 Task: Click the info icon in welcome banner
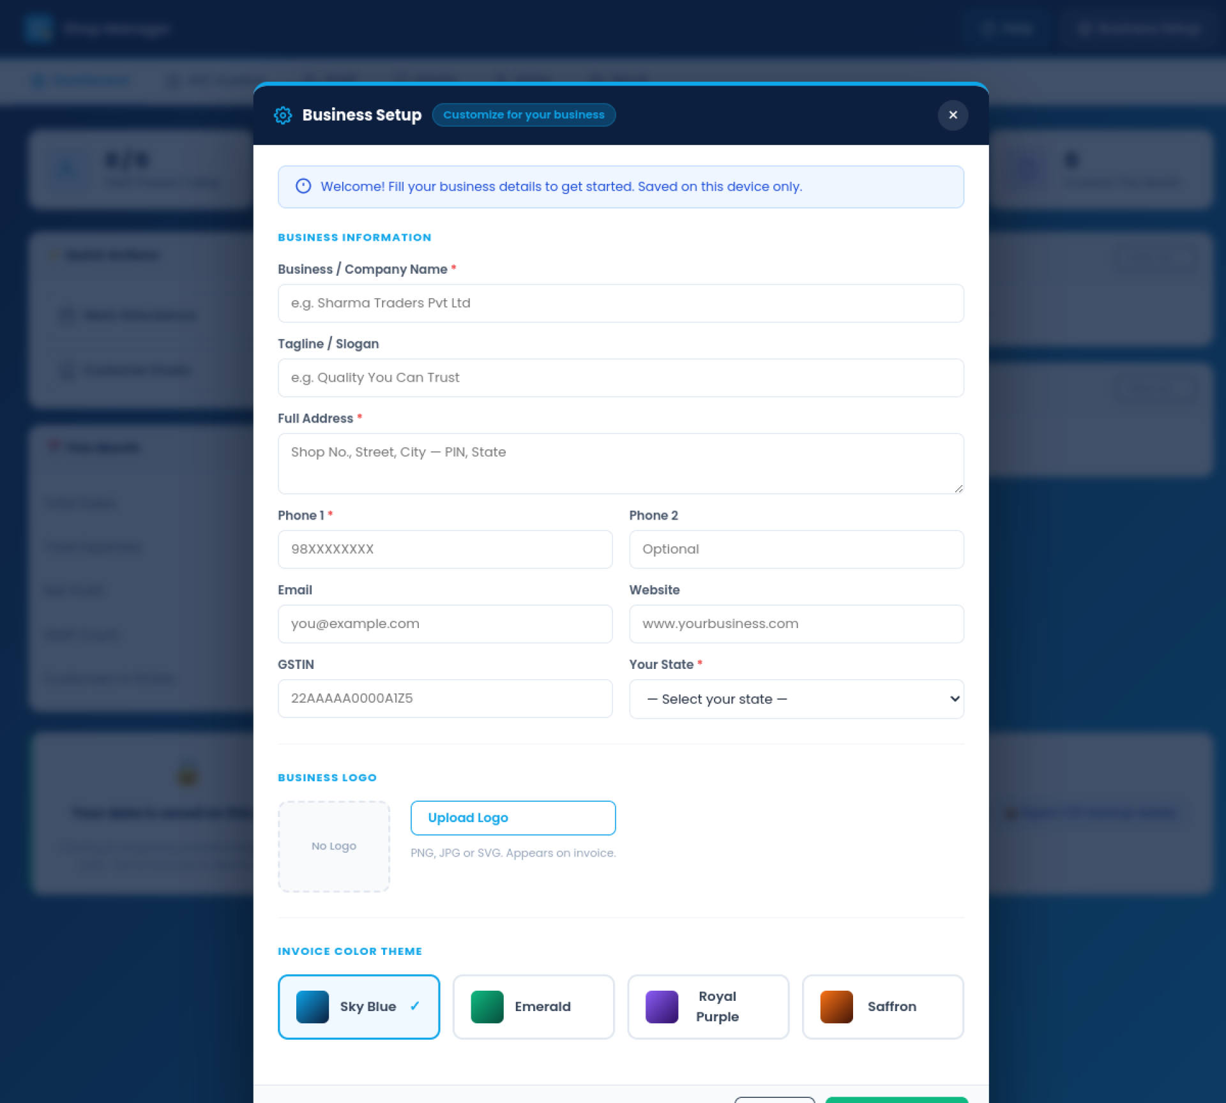303,186
